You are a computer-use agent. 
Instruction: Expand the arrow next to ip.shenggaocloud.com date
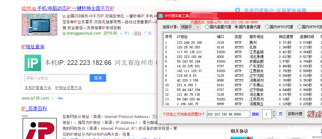click(121, 33)
